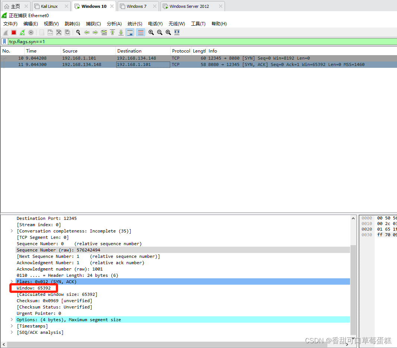Go to the first packet using the up arrow icon
The height and width of the screenshot is (348, 397).
[x=112, y=32]
